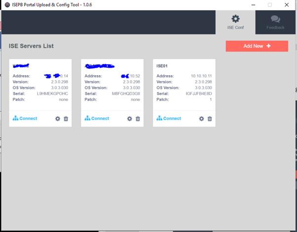Select the address 10.10.10.11
Image resolution: width=297 pixels, height=232 pixels.
click(201, 76)
